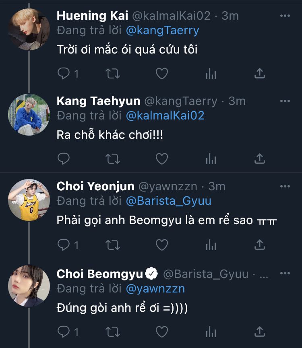Screen dimensions: 302x348
Task: Retweet Choi Beomgyu's tweet
Action: click(x=113, y=332)
